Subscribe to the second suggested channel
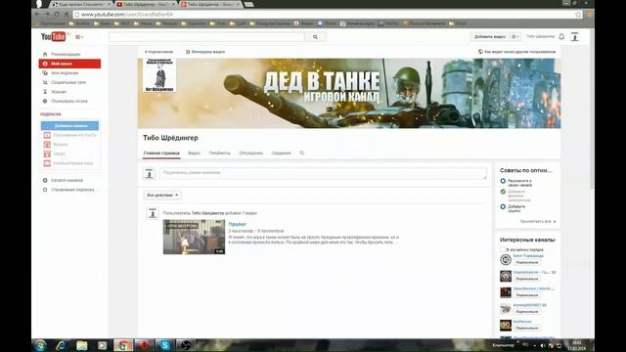626x352 pixels. [x=527, y=279]
